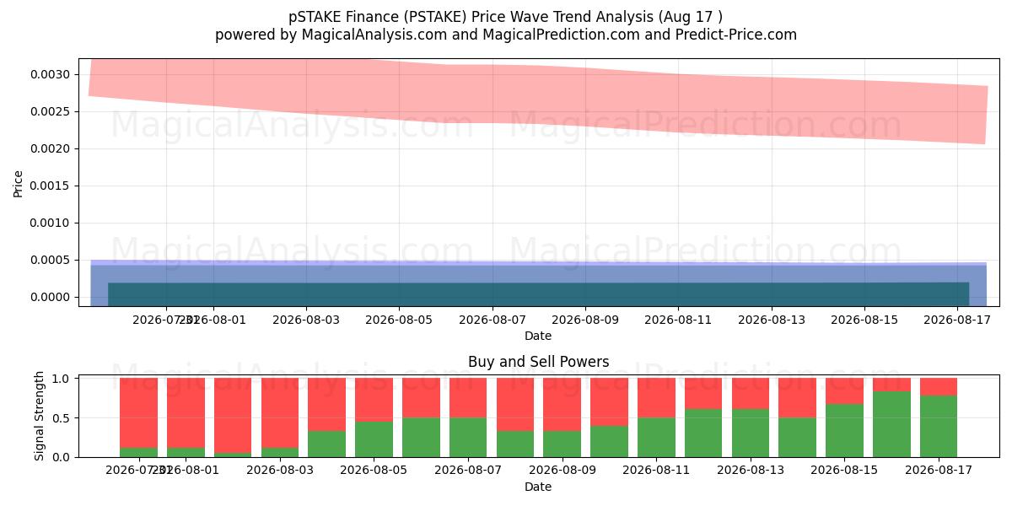The height and width of the screenshot is (506, 1012).
Task: Click red sell segment of the 2026-08-03 bar
Action: (x=280, y=413)
